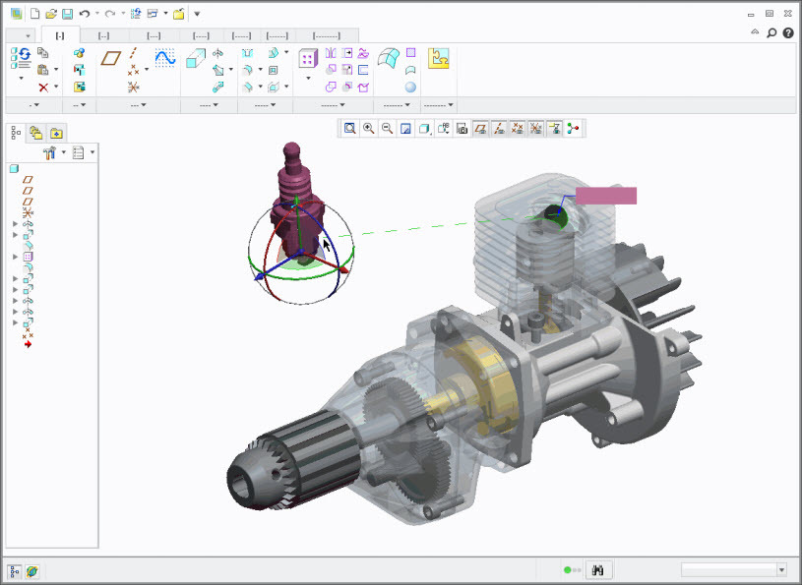Toggle datum plane display in graphics toolbar
Viewport: 802px width, 585px height.
(x=480, y=128)
